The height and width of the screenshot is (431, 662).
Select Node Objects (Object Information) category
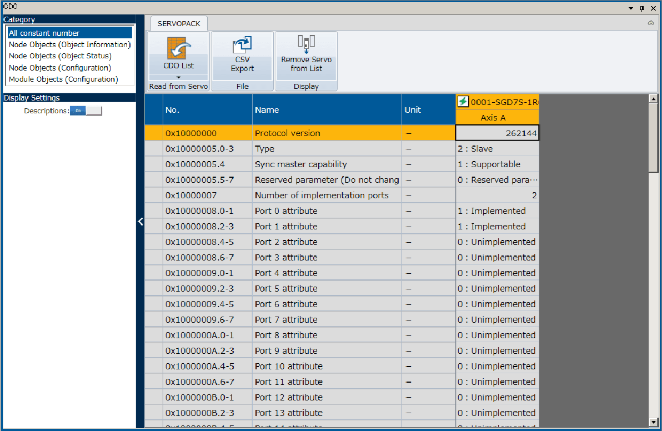(69, 44)
